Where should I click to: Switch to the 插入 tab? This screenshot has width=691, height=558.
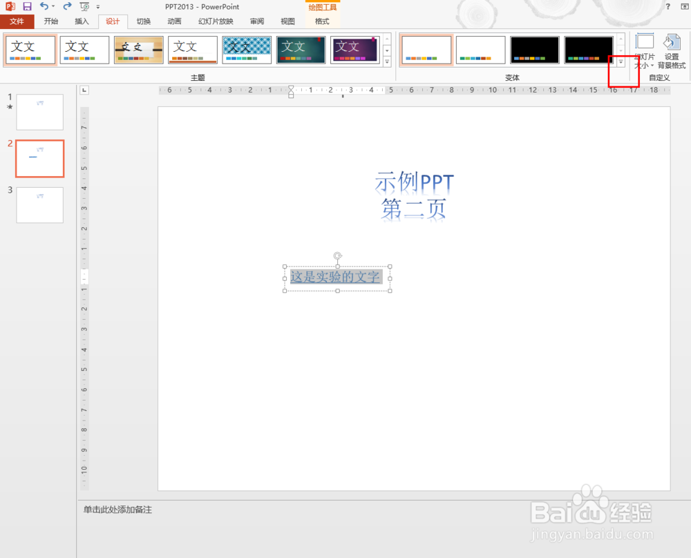coord(82,21)
